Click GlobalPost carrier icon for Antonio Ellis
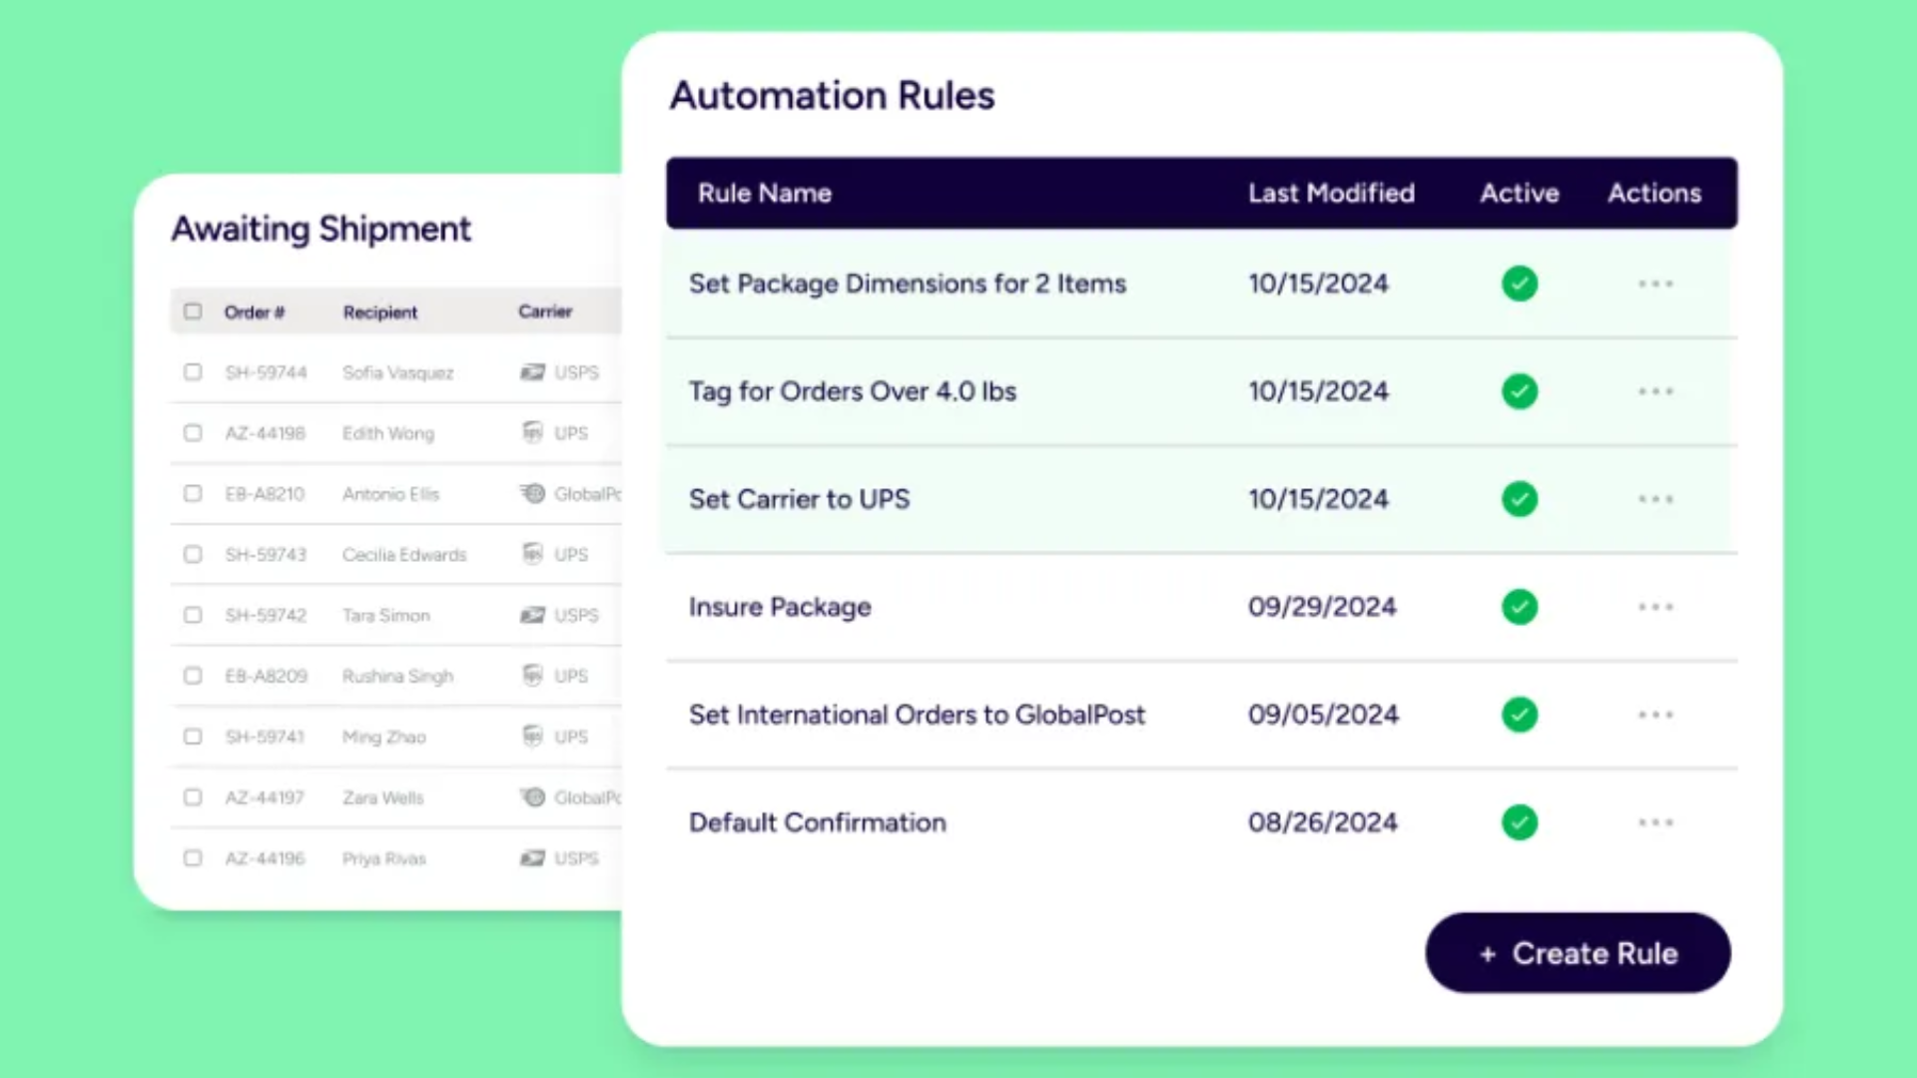Image resolution: width=1917 pixels, height=1078 pixels. tap(533, 493)
